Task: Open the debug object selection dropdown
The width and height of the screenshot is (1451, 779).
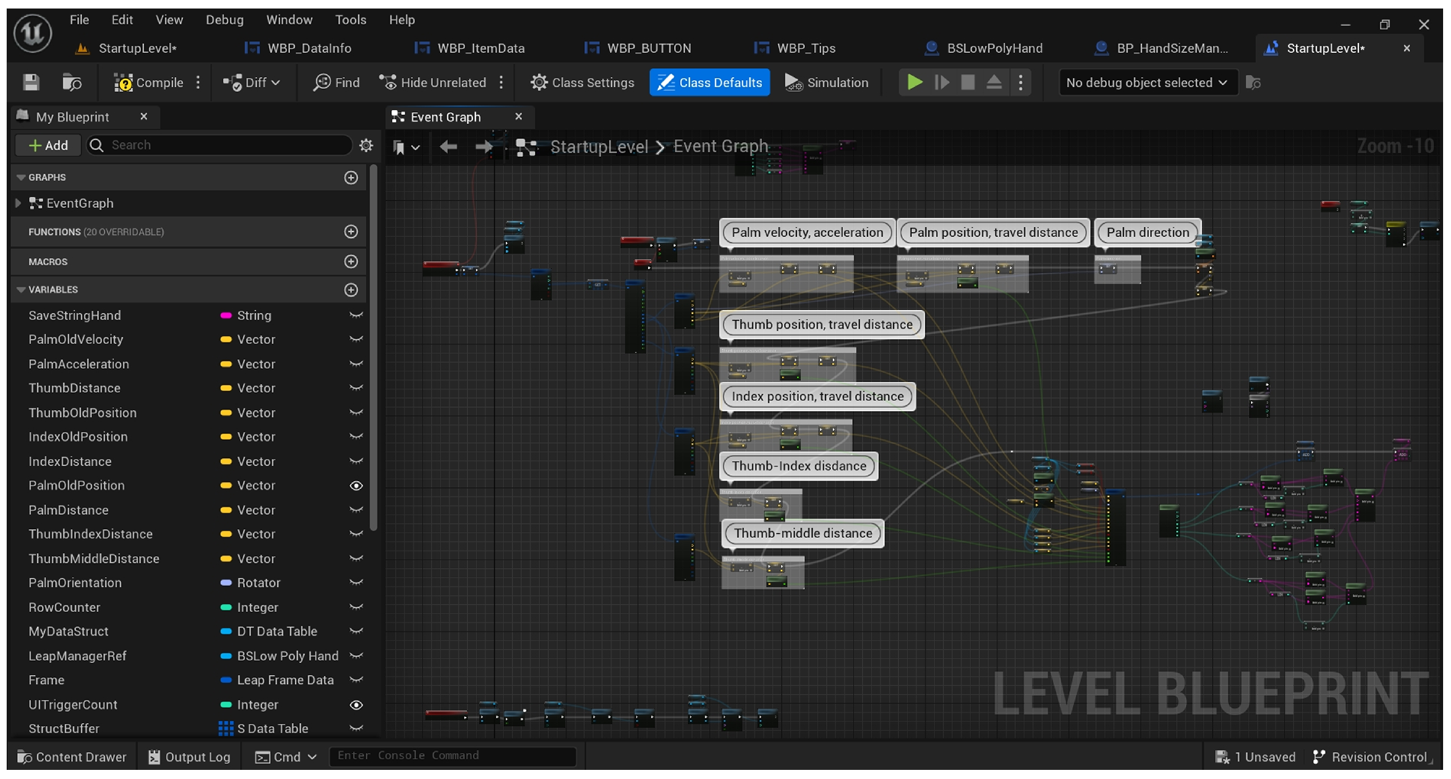Action: coord(1147,83)
